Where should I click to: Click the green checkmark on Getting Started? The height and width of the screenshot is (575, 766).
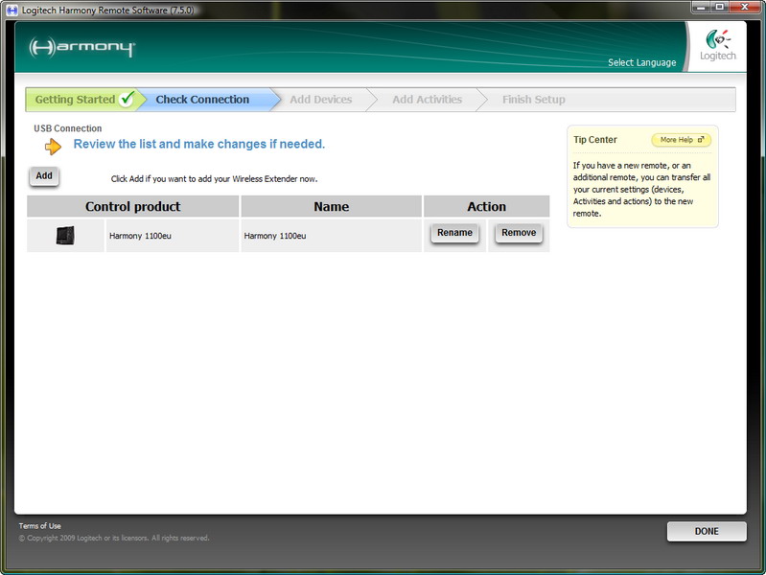[x=127, y=100]
